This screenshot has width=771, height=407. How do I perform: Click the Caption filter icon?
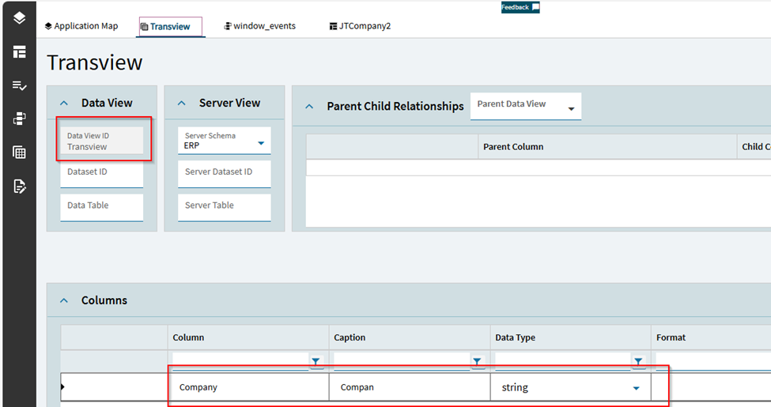pyautogui.click(x=477, y=361)
